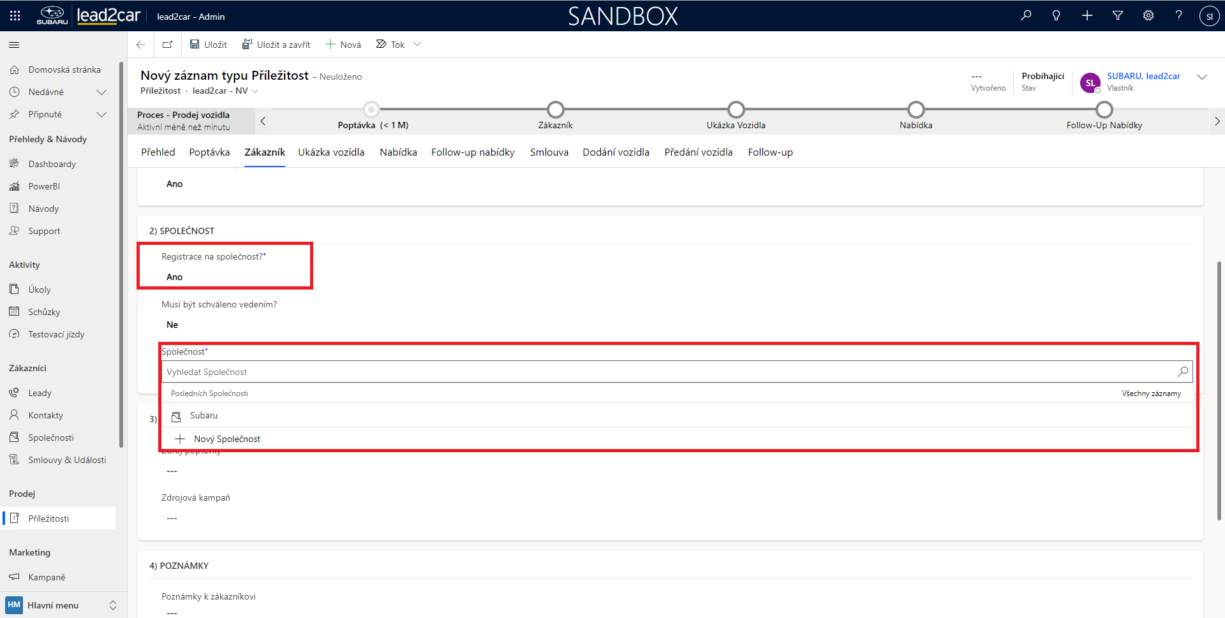1225x618 pixels.
Task: Collapse the sidebar with hamburger icon
Action: click(x=14, y=45)
